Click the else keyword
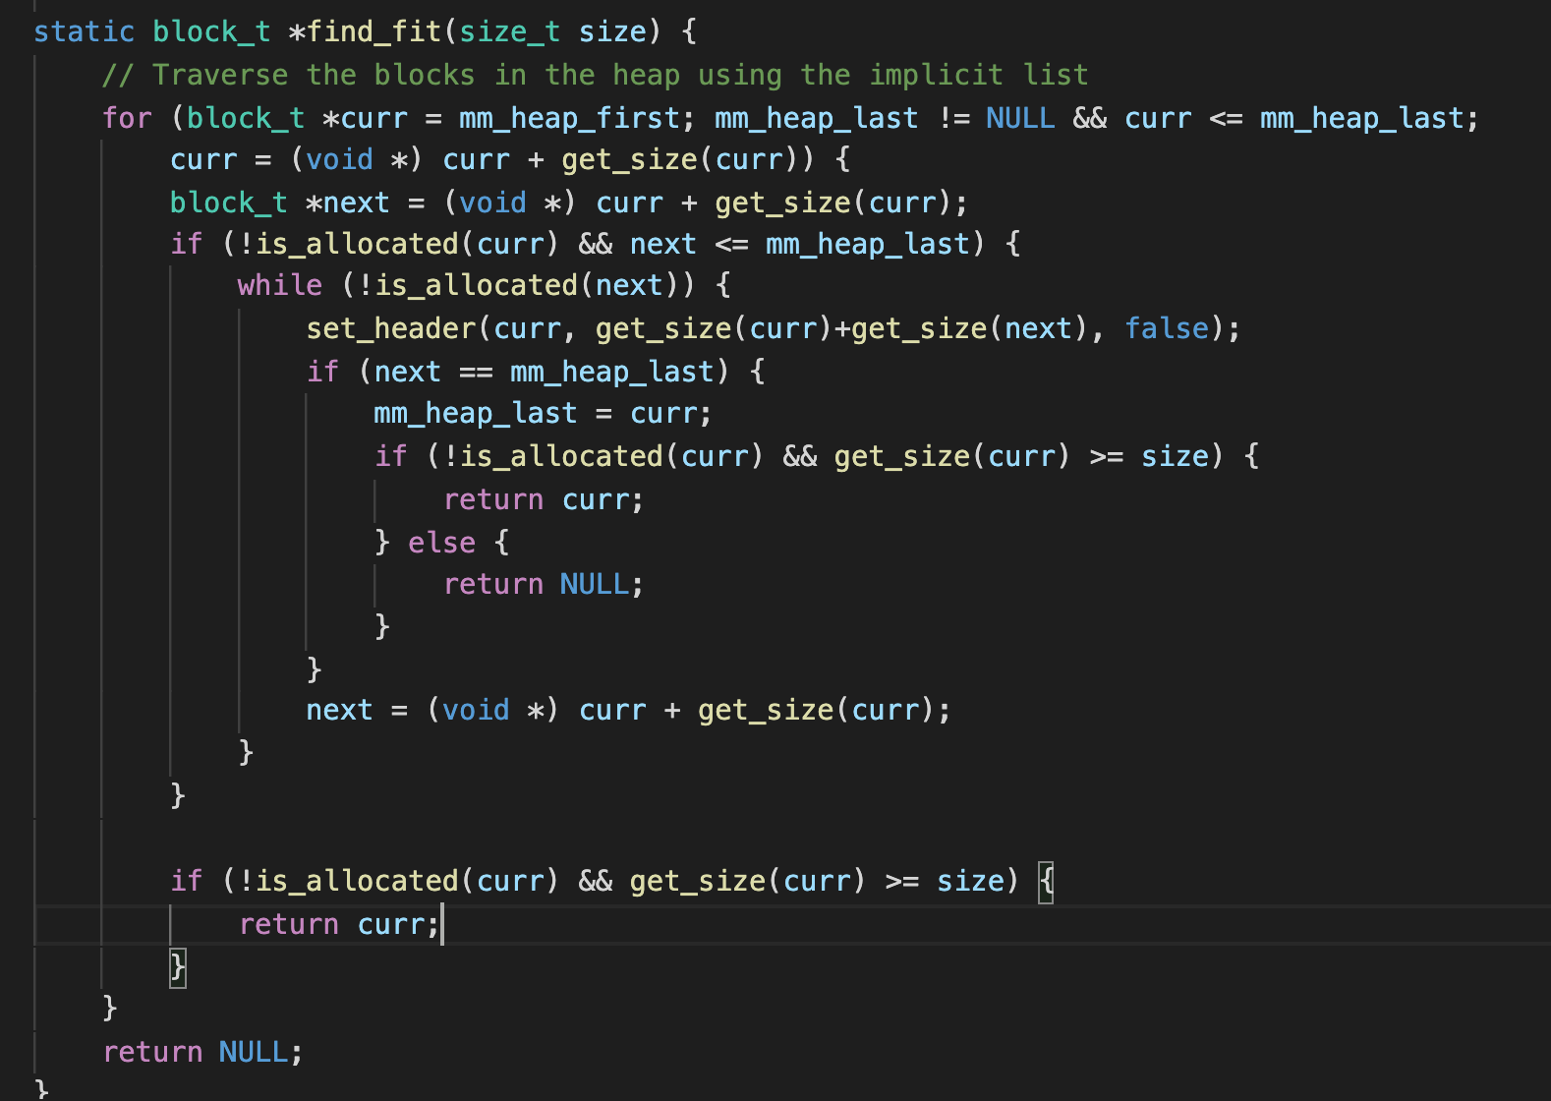Viewport: 1551px width, 1101px height. point(441,543)
